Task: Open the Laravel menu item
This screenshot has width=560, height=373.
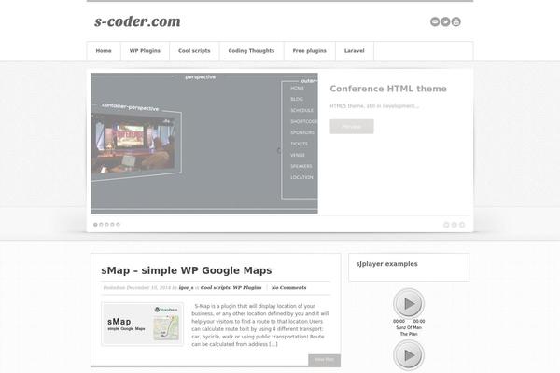Action: (355, 51)
